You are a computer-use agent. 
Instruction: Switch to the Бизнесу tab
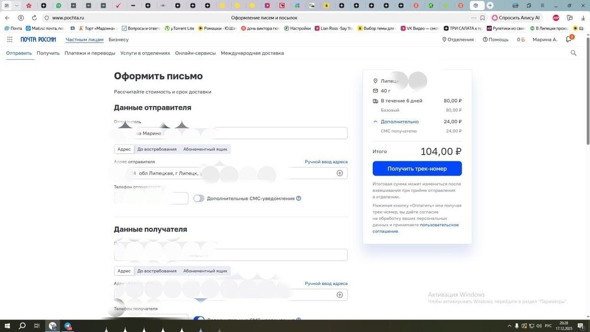[x=118, y=39]
